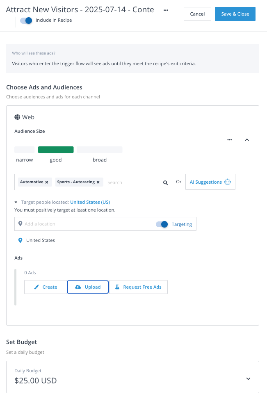This screenshot has width=267, height=401.
Task: Click the 0 Ads count text
Action: point(30,273)
